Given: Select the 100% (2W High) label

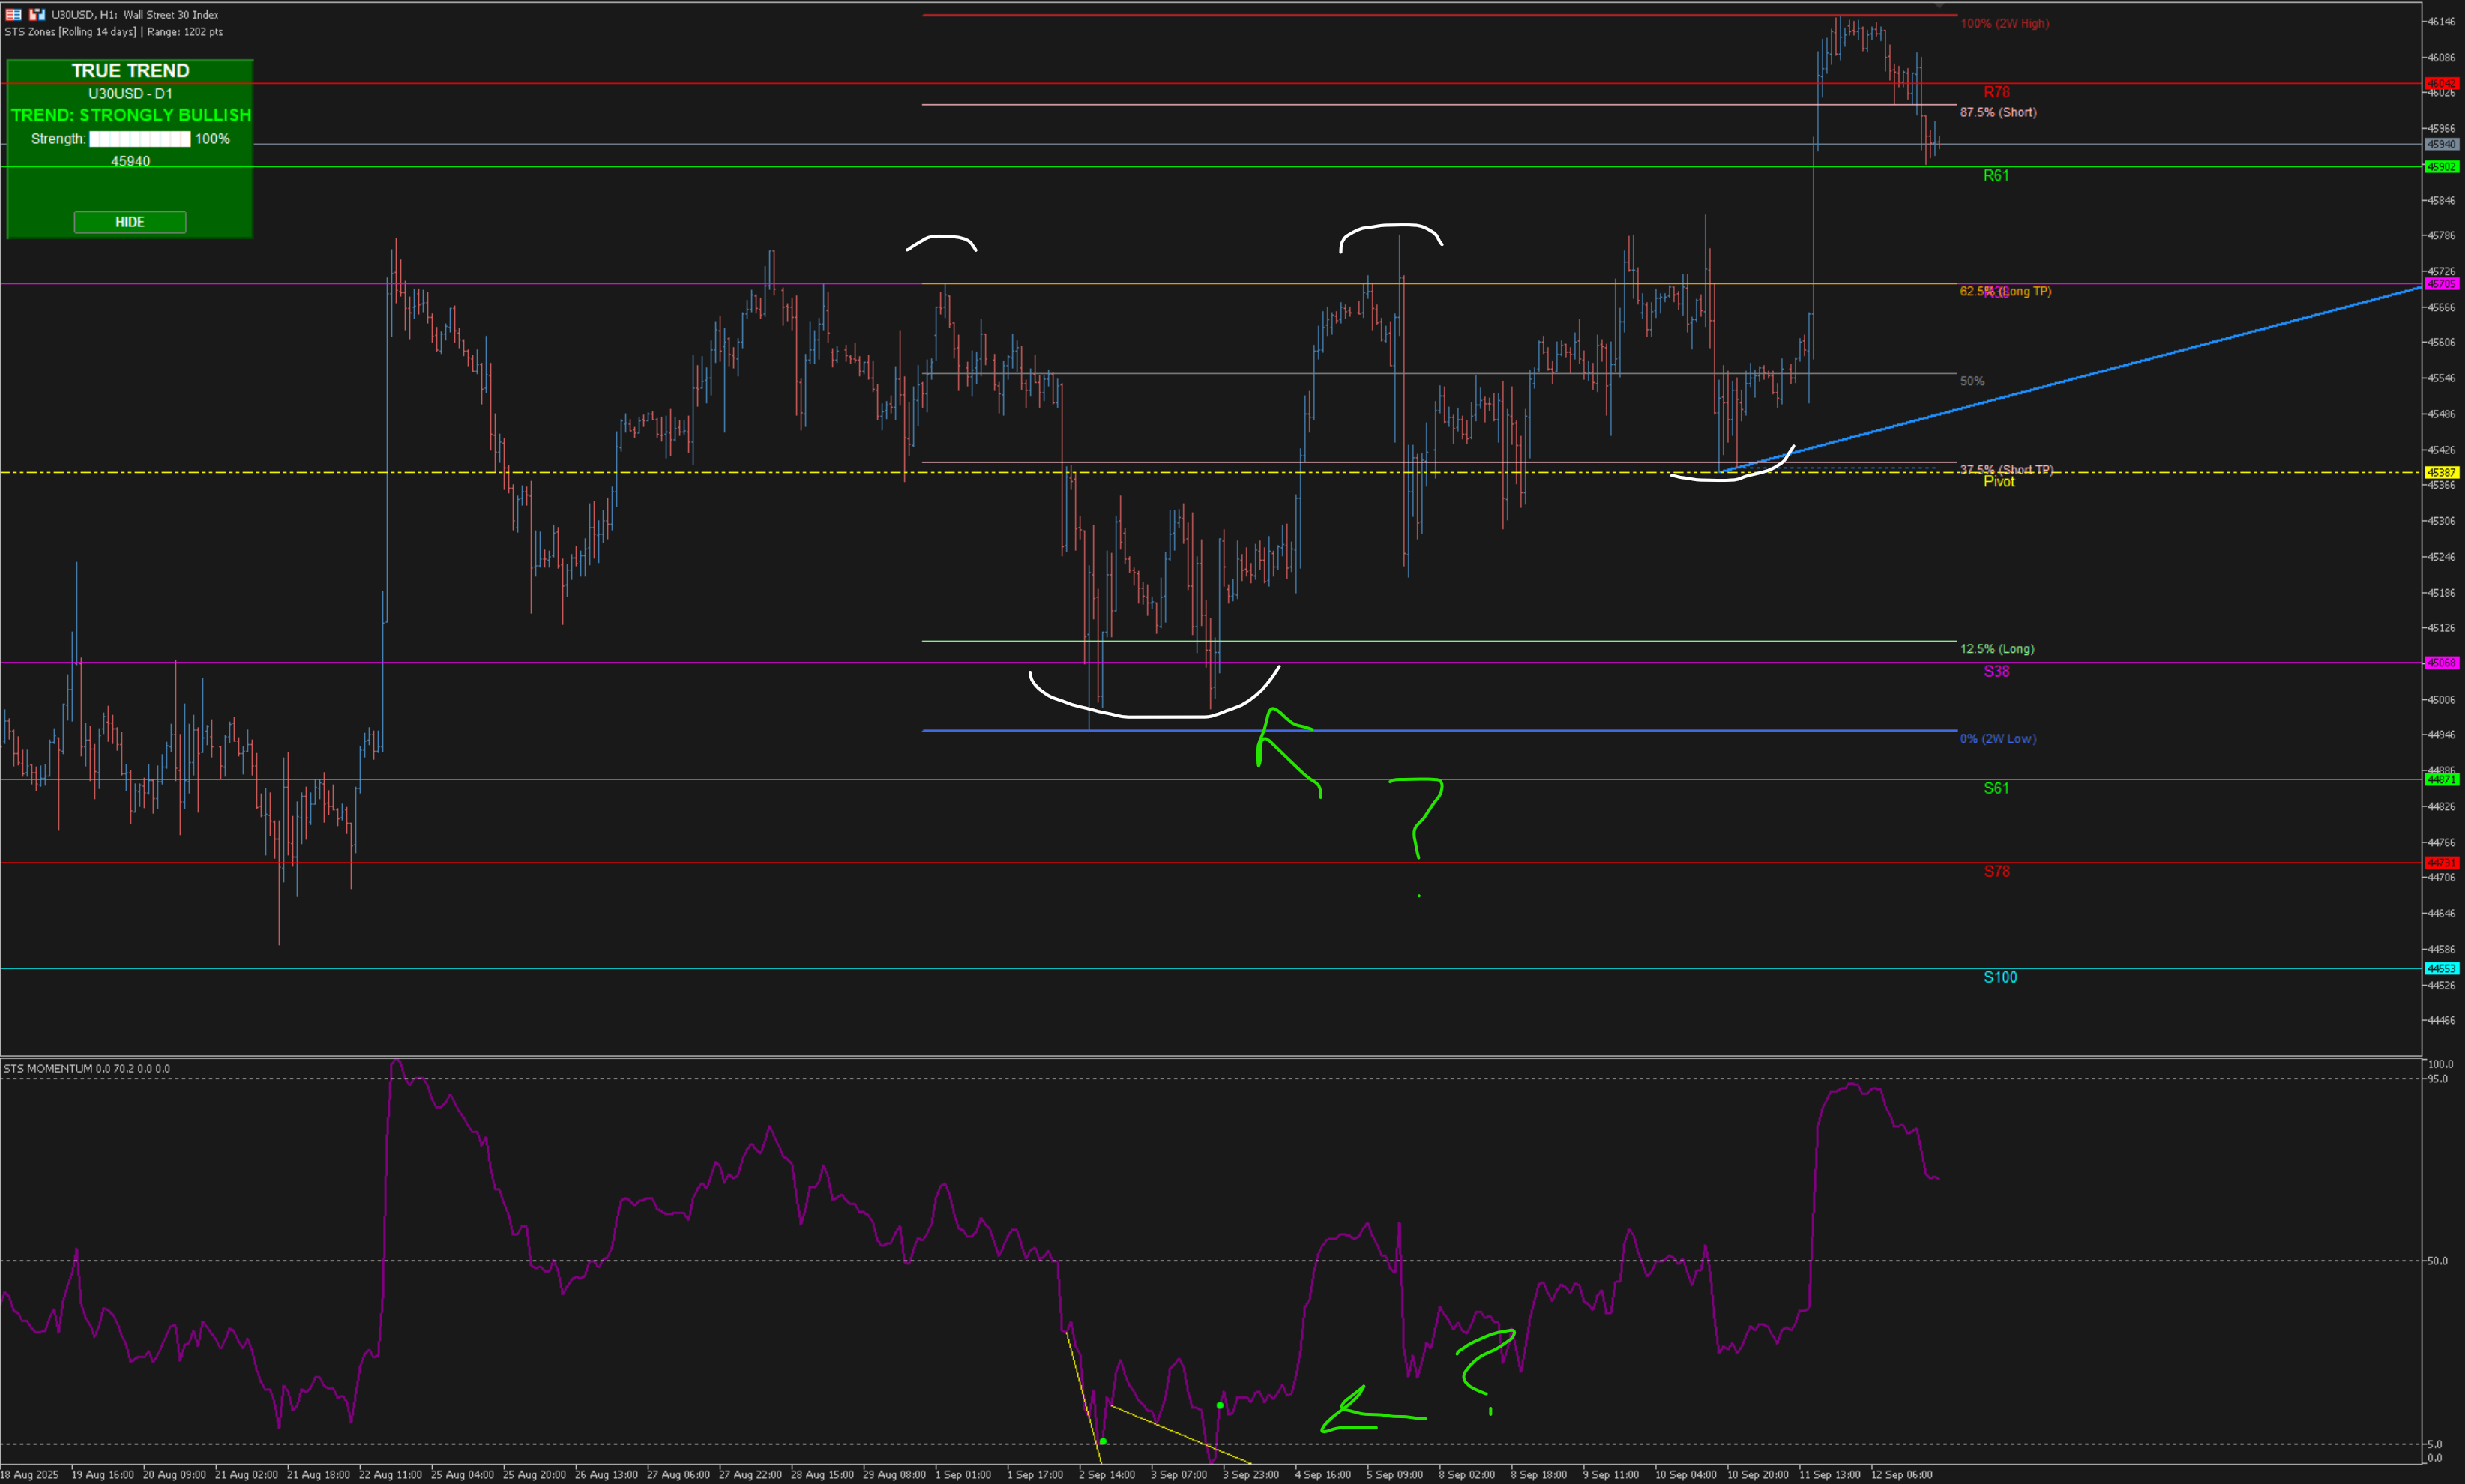Looking at the screenshot, I should [x=2004, y=23].
